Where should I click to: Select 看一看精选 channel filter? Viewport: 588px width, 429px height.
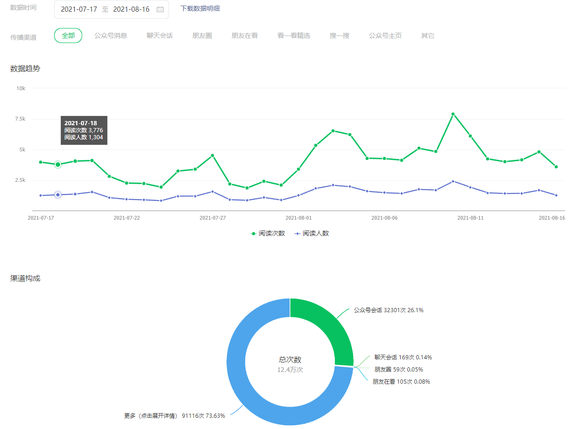[294, 36]
